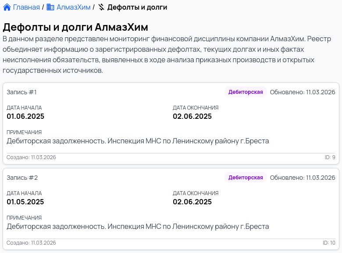Click end date 02.06.2025 in record #2
The width and height of the screenshot is (342, 253).
pos(192,202)
